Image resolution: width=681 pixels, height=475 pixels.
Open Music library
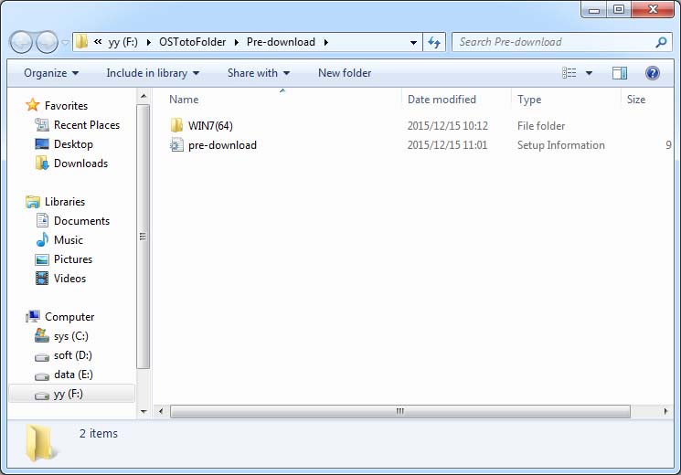tap(69, 240)
